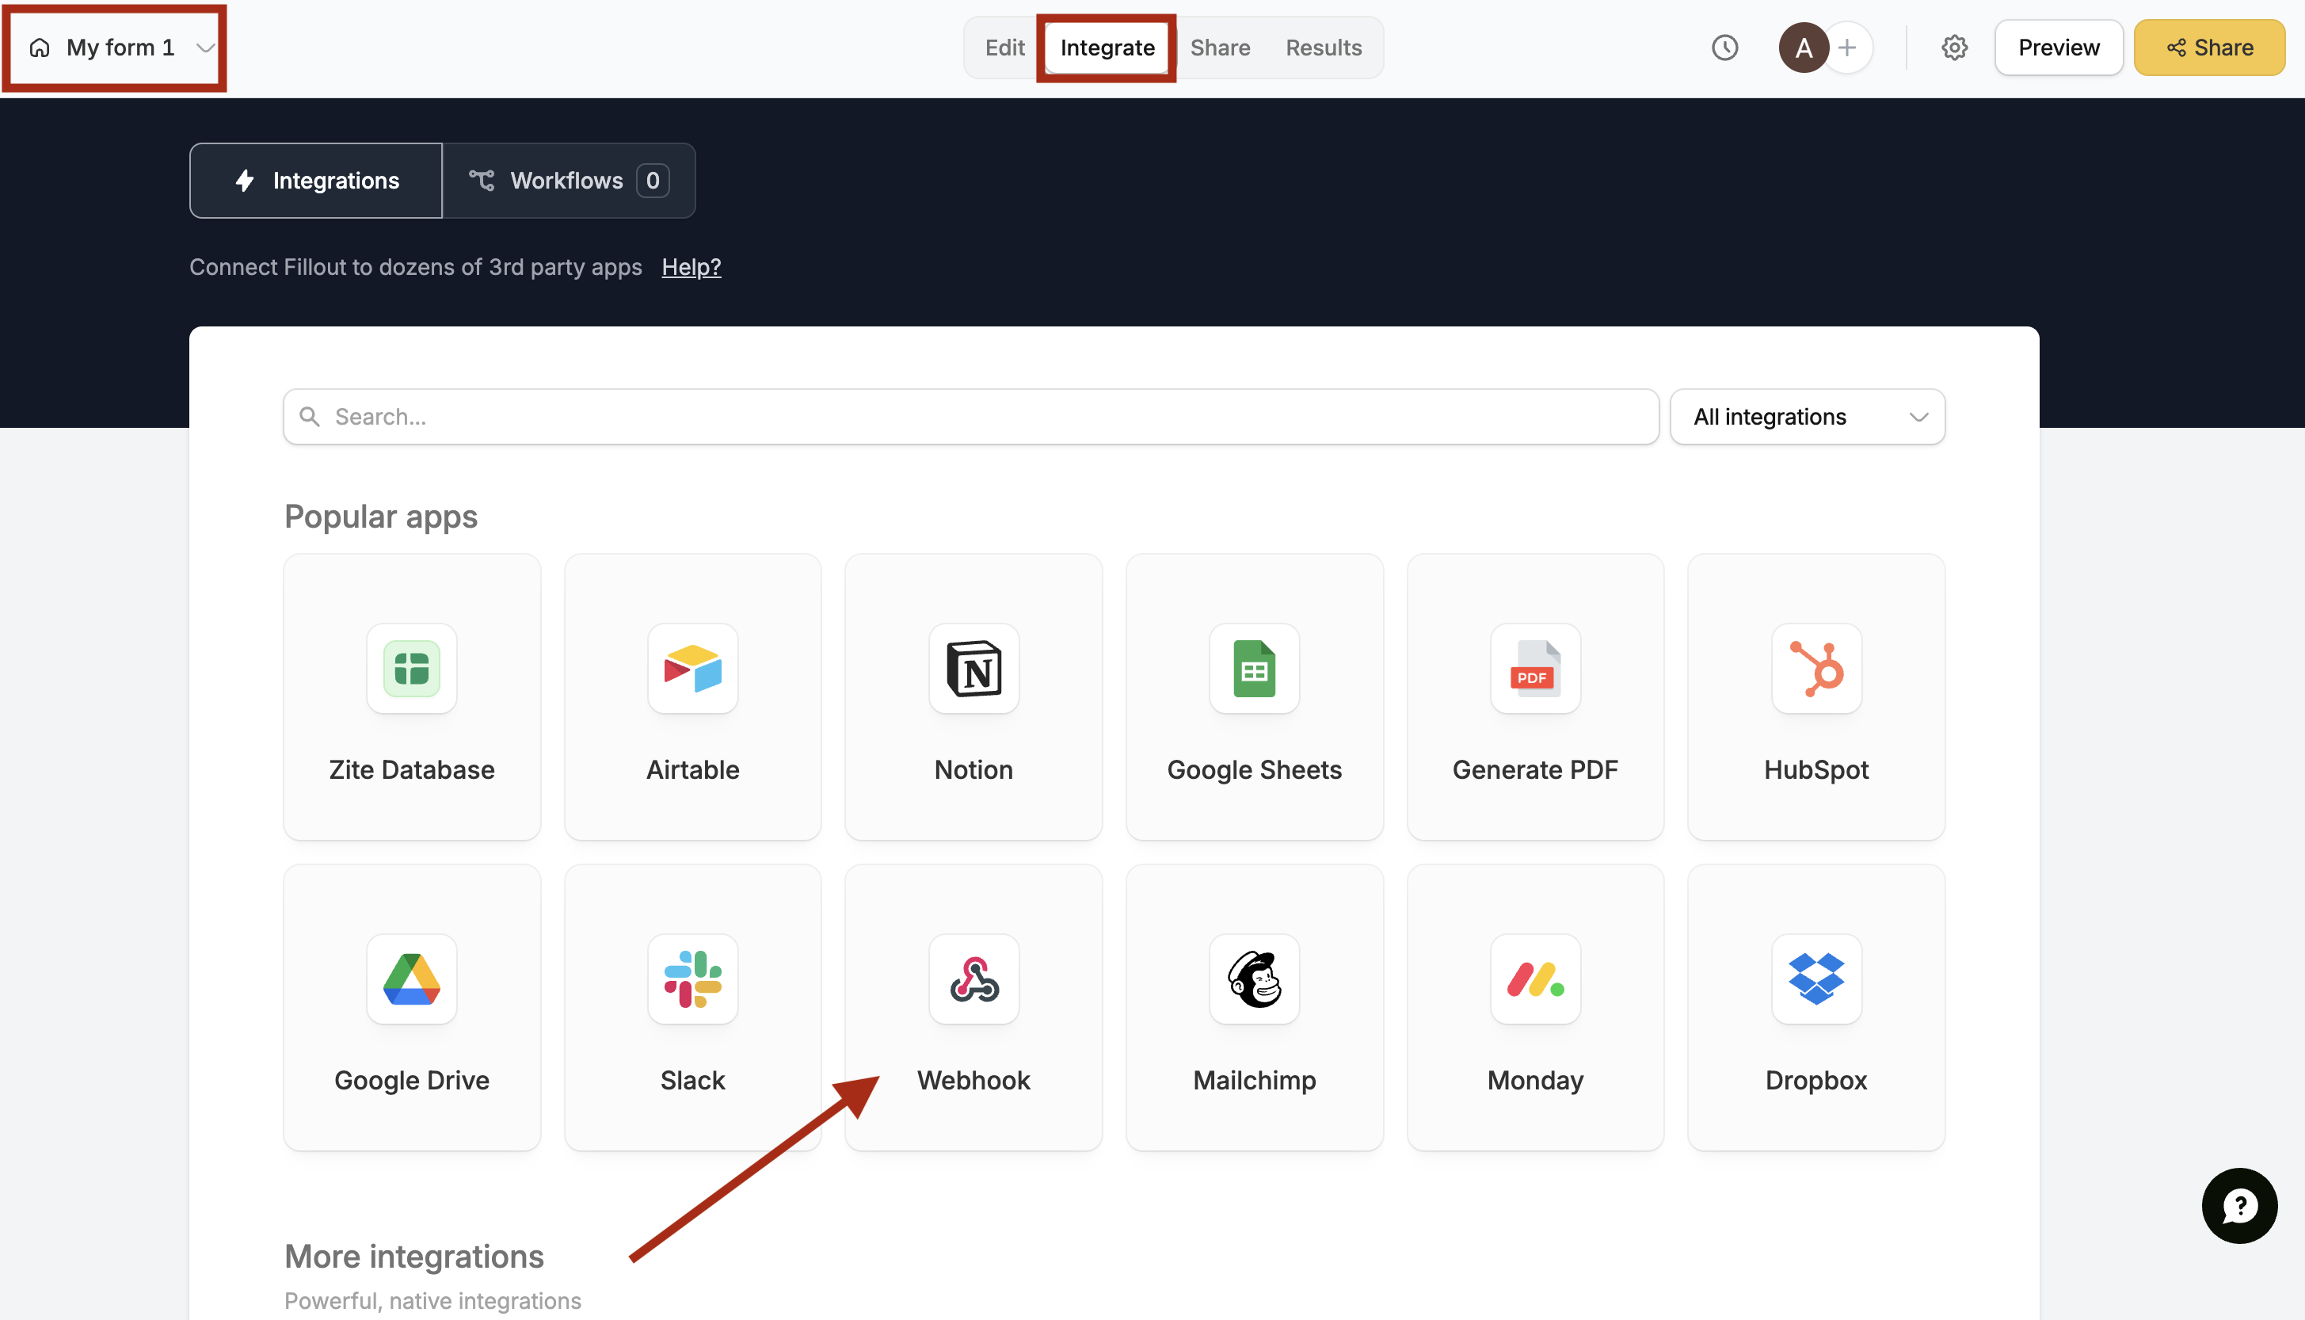Open version history clock icon

coord(1724,48)
